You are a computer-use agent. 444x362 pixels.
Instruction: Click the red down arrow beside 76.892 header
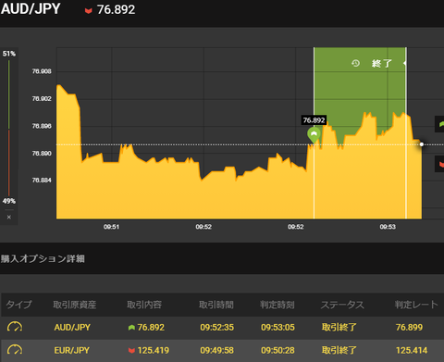point(89,10)
